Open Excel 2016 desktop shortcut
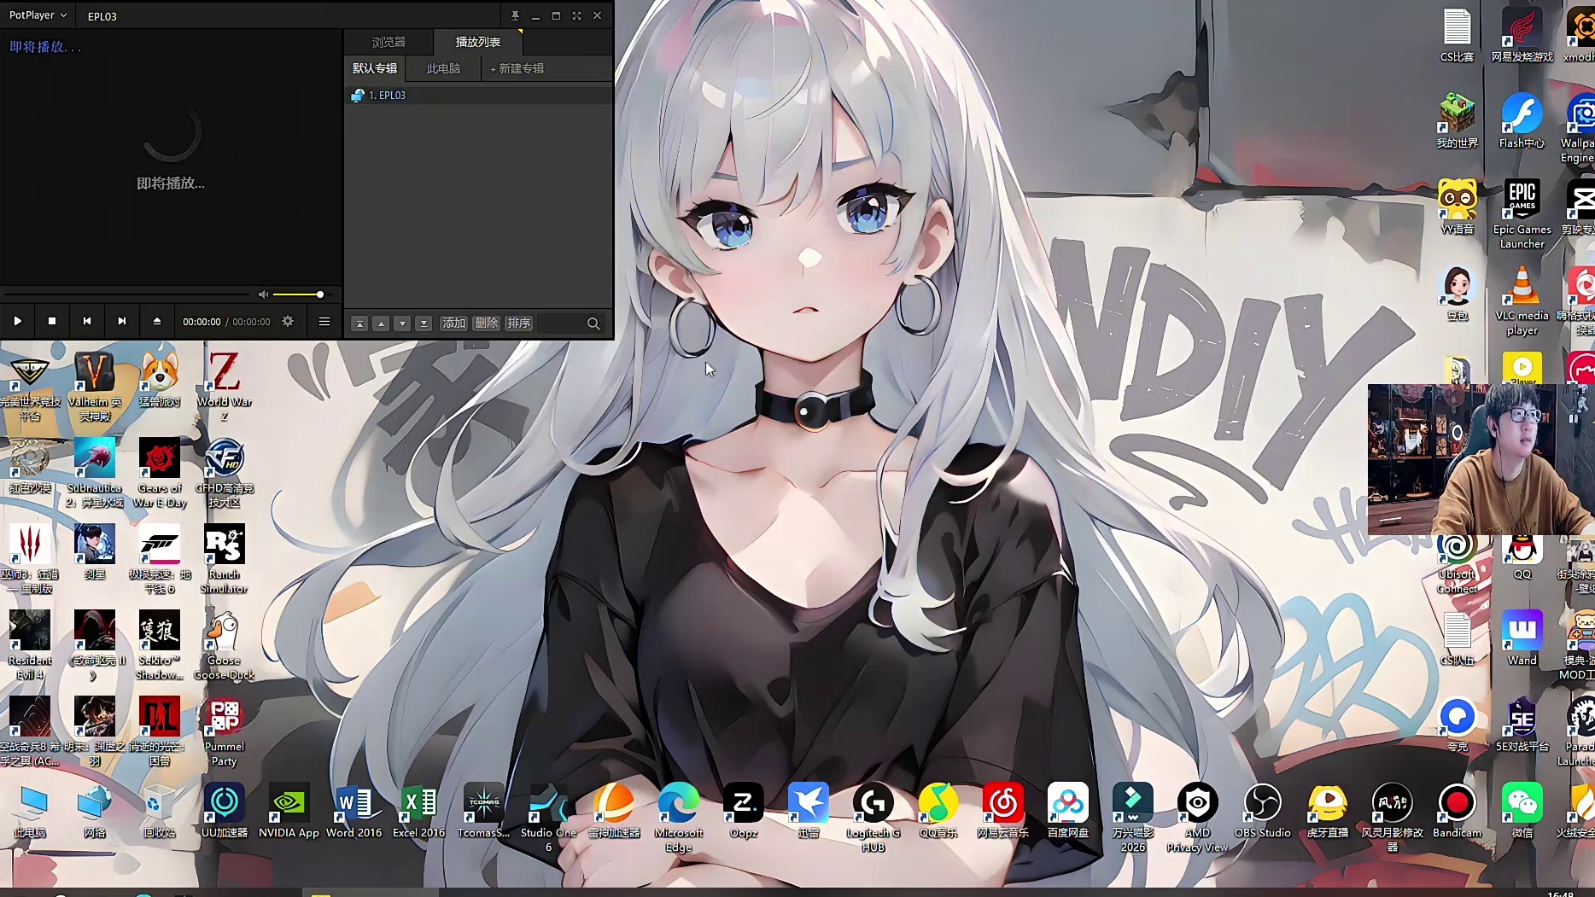 (419, 811)
